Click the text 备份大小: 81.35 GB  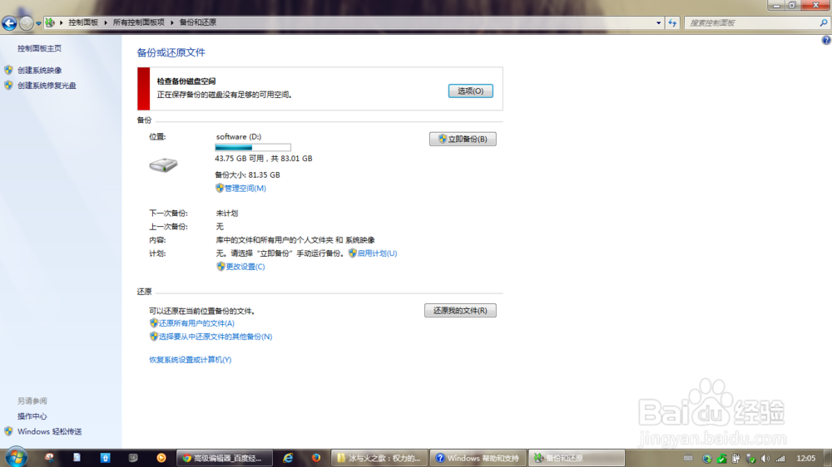[247, 175]
